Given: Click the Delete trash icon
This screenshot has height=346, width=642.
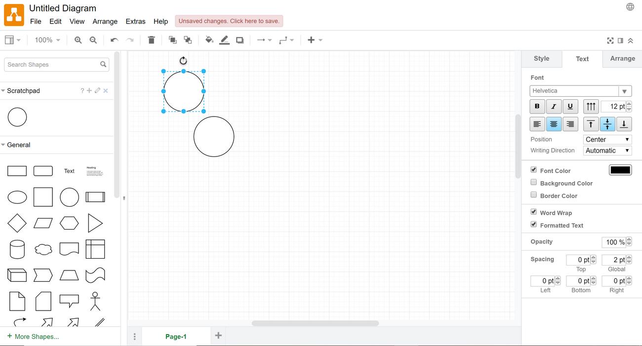Looking at the screenshot, I should (x=152, y=39).
